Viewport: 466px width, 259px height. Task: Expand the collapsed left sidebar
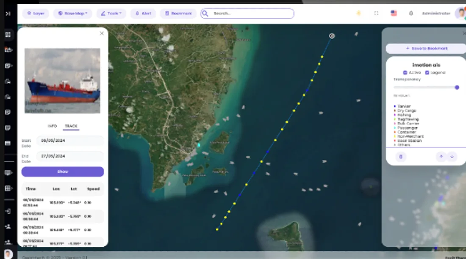point(8,14)
